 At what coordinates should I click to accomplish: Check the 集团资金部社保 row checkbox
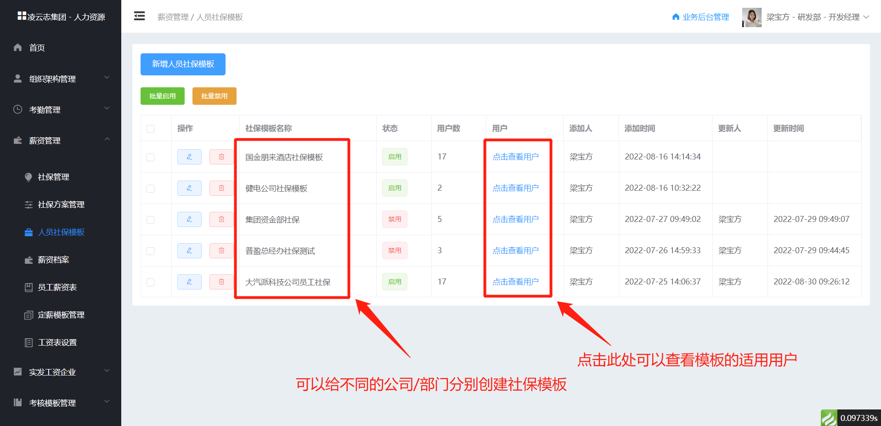[150, 220]
